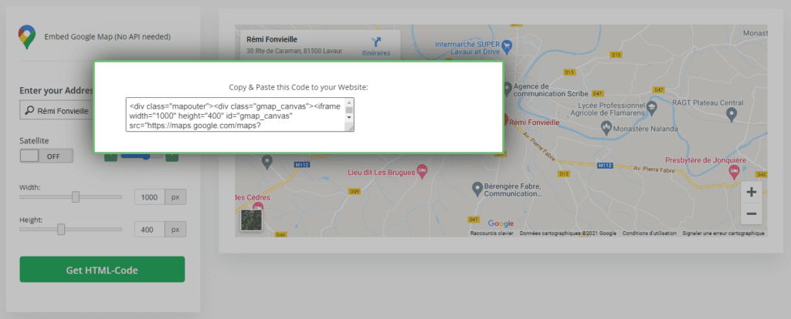Image resolution: width=791 pixels, height=319 pixels.
Task: Click the Agence de communication Scribe map pin
Action: [509, 88]
